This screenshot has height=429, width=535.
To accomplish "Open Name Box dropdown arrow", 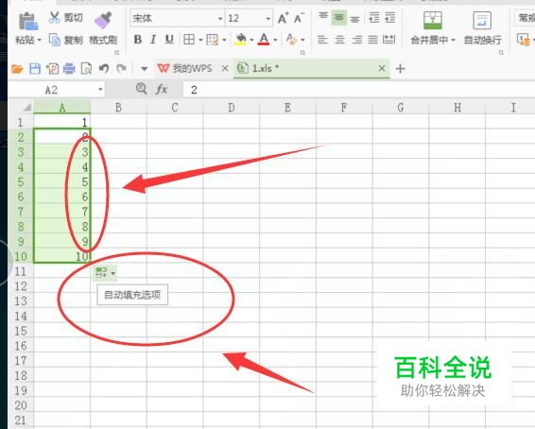I will pyautogui.click(x=100, y=90).
